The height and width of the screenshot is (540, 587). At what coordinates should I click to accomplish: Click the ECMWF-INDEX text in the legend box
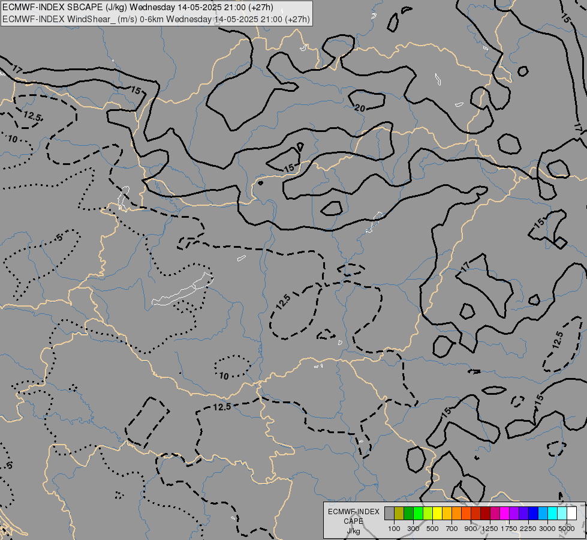tap(353, 512)
